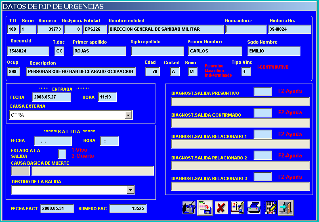319x222 pixels.
Task: Click the RELACIONADO 3 diagnosis description field
Action: click(x=241, y=186)
